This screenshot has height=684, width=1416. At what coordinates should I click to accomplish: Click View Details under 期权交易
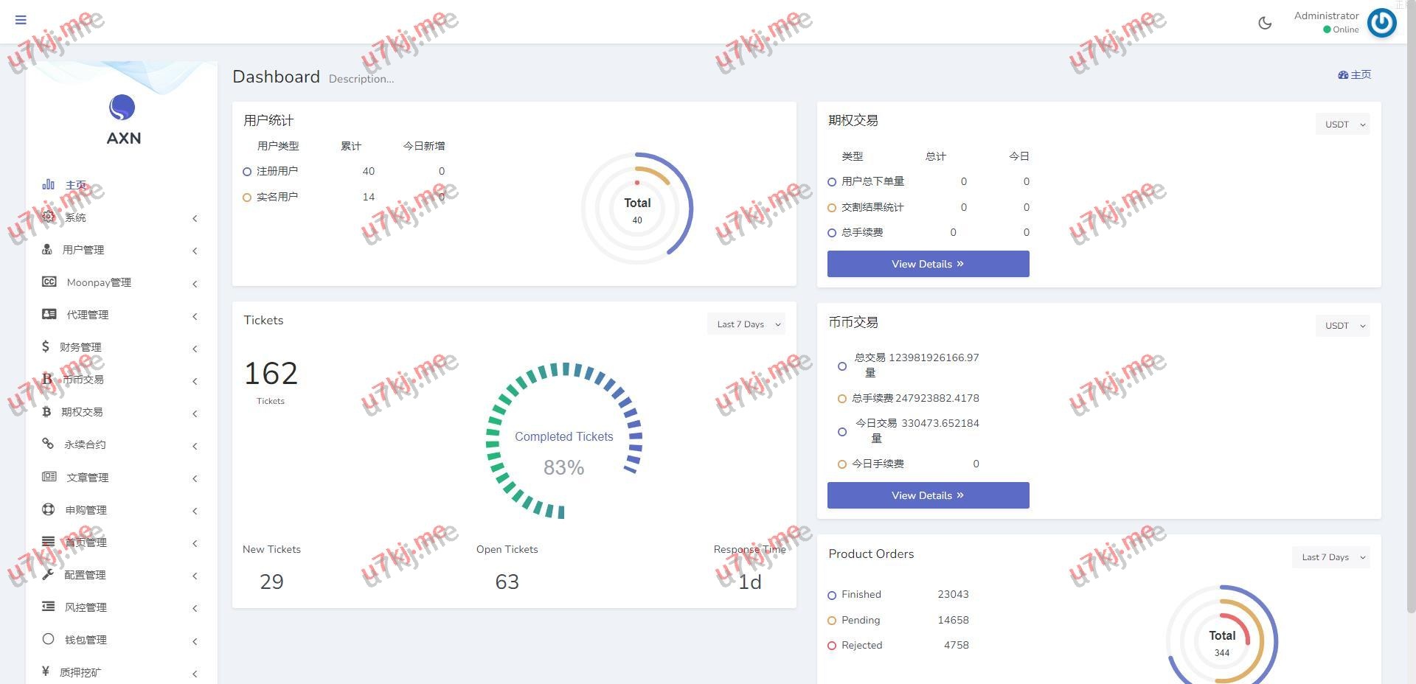click(x=928, y=264)
